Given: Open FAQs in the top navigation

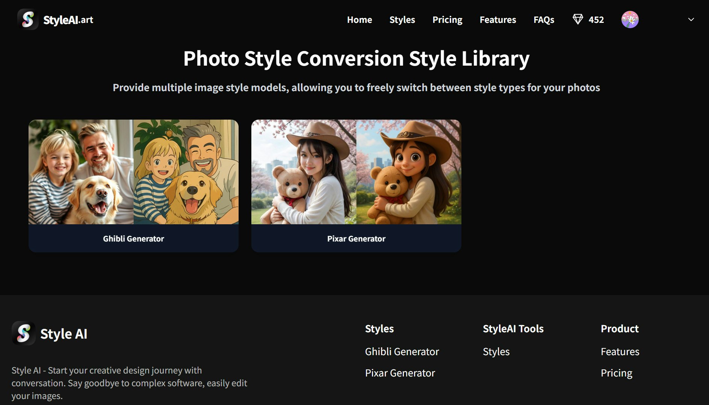Looking at the screenshot, I should click(544, 19).
